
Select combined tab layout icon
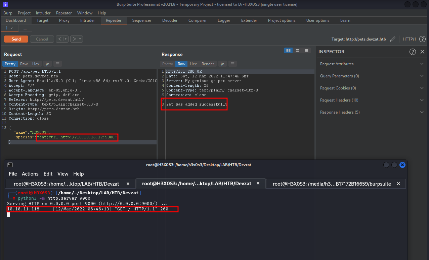(x=306, y=51)
